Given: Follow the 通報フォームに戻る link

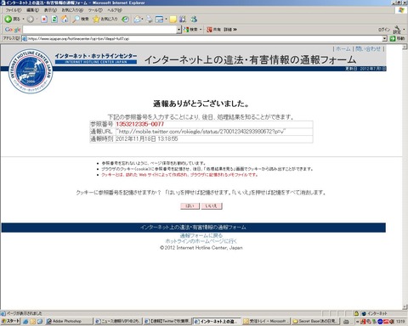Looking at the screenshot, I should pos(201,235).
